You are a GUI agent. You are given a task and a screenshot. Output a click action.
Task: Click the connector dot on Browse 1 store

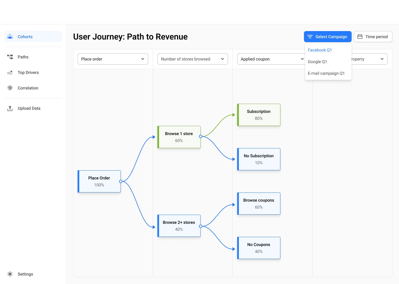click(201, 137)
